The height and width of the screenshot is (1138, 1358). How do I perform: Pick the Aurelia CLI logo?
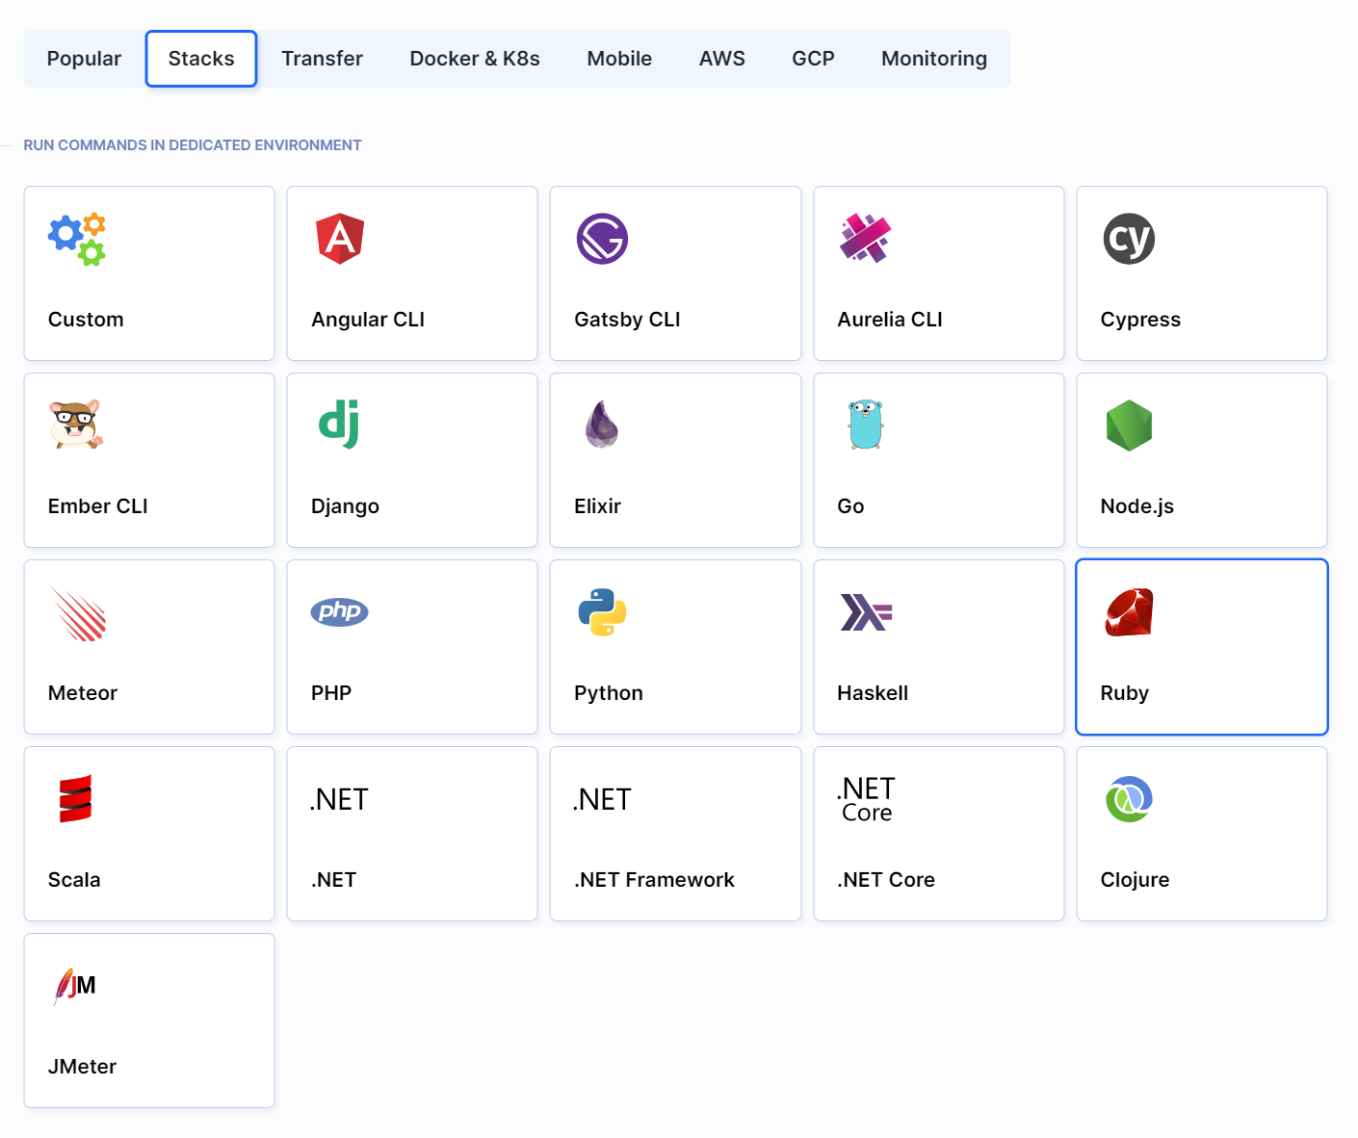[865, 239]
